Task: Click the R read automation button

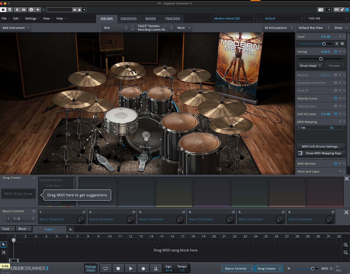Action: [17, 10]
